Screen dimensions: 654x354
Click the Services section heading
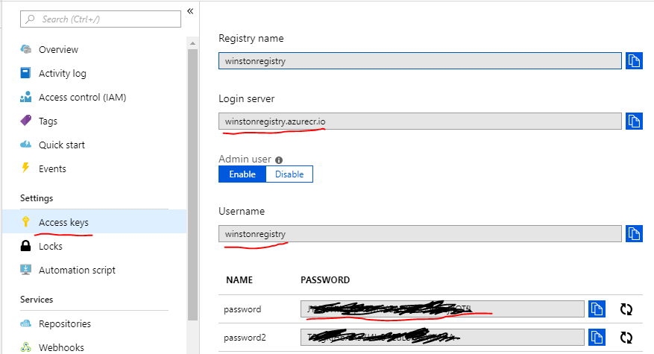(37, 300)
